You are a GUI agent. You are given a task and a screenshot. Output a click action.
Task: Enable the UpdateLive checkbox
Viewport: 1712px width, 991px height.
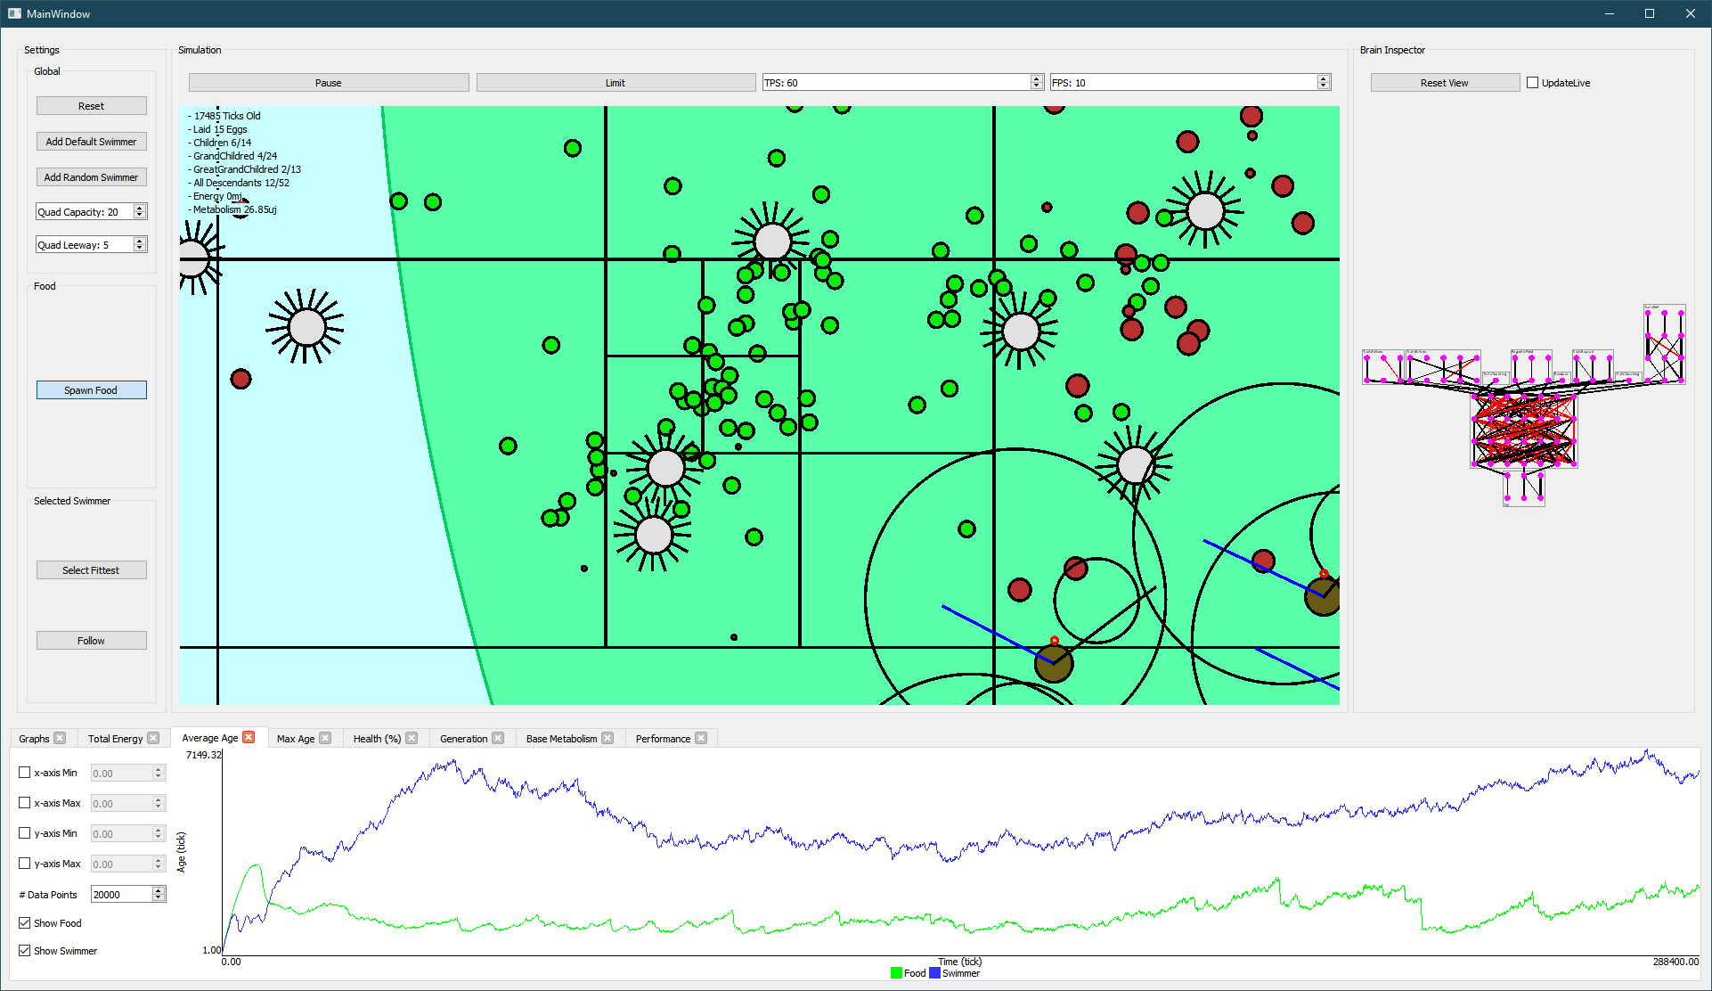(1533, 83)
